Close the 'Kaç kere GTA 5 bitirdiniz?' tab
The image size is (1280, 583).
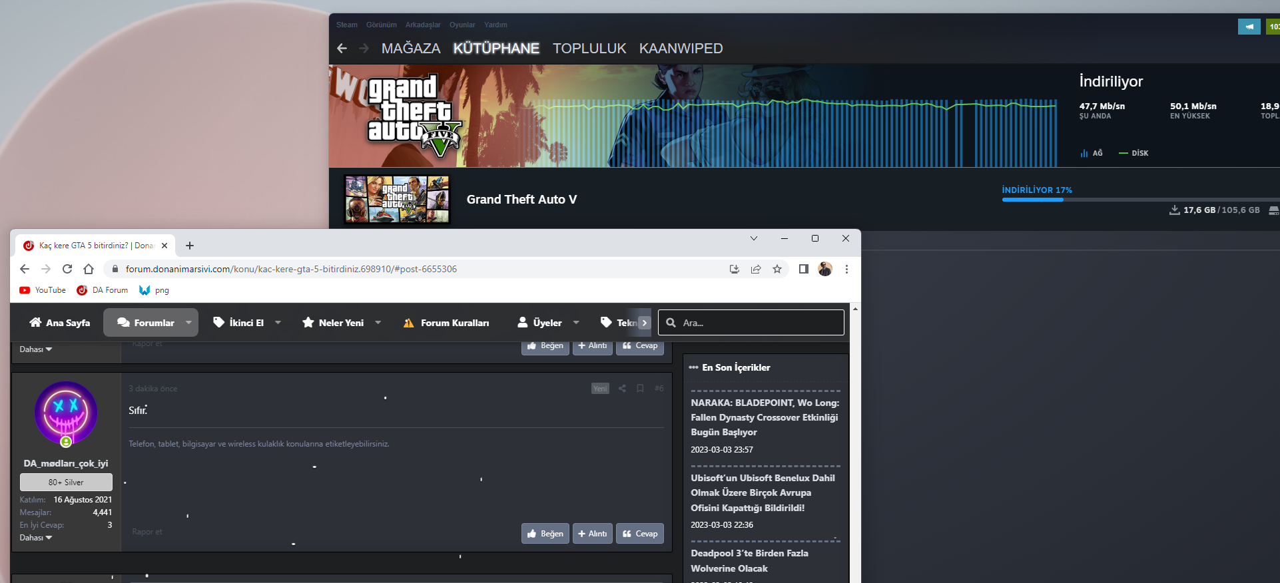point(164,246)
